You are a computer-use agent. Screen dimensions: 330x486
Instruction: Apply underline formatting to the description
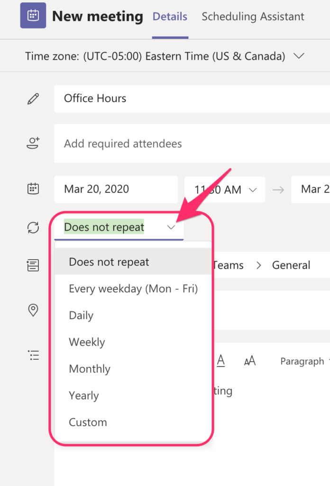(x=221, y=361)
